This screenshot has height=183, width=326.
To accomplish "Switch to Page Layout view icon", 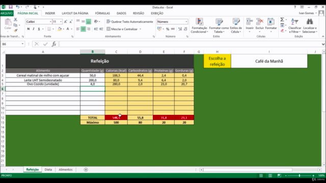I will tap(270, 175).
